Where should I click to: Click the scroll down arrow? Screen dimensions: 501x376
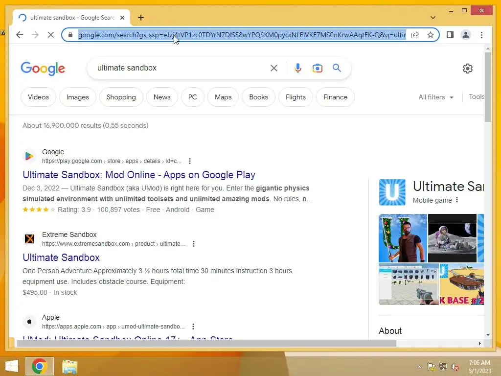tap(488, 335)
